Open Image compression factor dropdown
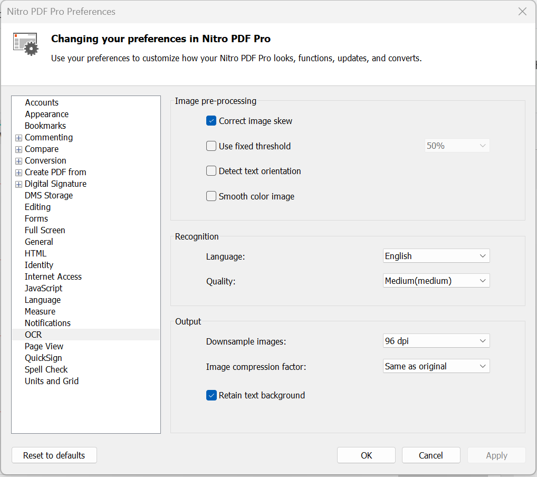This screenshot has height=477, width=537. (436, 366)
